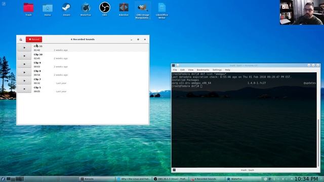
Task: Open the Konsole View menu
Action: click(191, 70)
